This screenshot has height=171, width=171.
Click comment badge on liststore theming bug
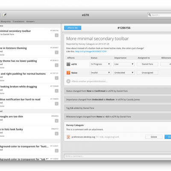click(x=56, y=53)
